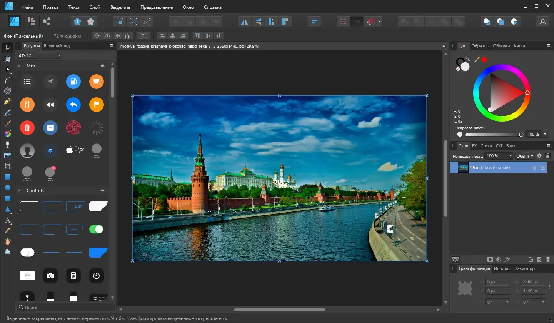The height and width of the screenshot is (323, 554).
Task: Click the Поиск search field
Action: tap(65, 308)
